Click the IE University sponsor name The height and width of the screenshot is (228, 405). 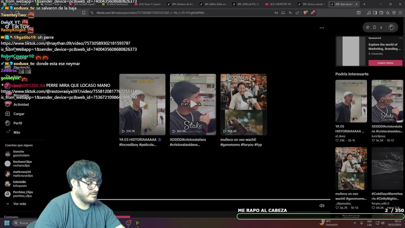pyautogui.click(x=376, y=54)
